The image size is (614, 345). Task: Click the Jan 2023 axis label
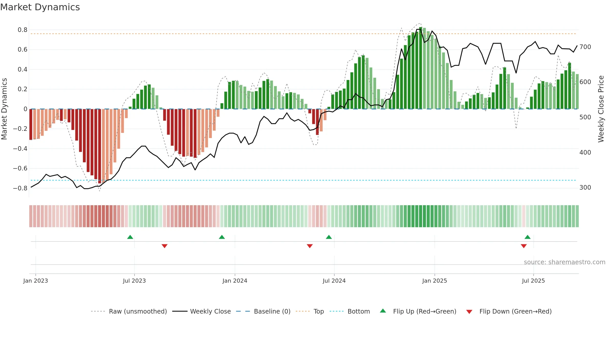click(36, 281)
